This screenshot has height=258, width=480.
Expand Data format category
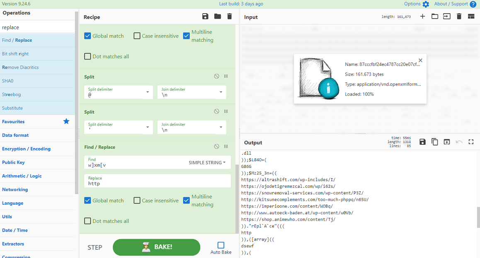(37, 135)
